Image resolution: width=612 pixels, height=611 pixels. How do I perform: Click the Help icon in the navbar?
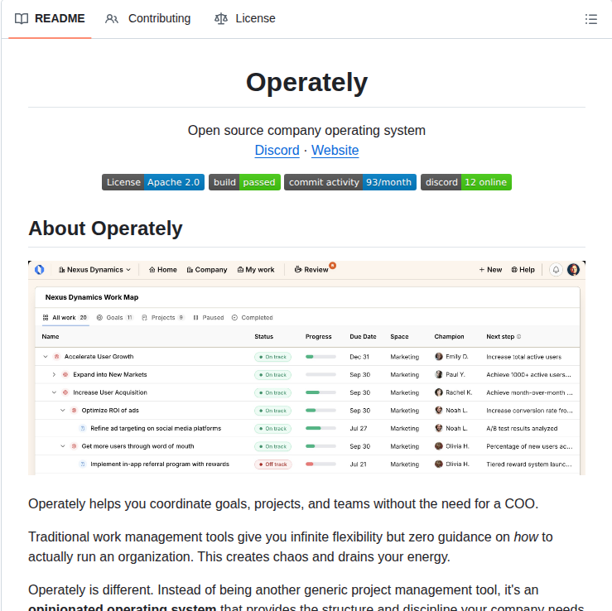(x=514, y=270)
